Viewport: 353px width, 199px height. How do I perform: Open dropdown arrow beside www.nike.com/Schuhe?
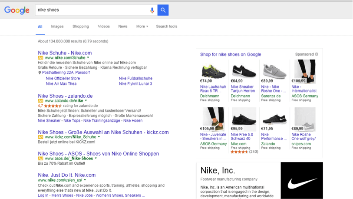coord(88,57)
